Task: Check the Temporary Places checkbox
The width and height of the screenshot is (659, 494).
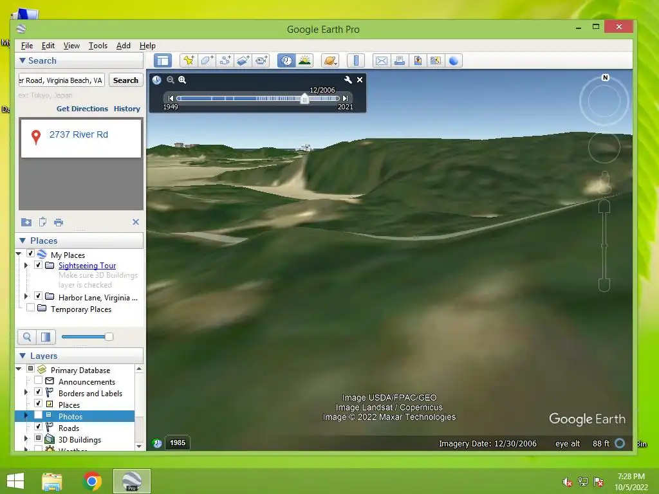Action: [30, 307]
